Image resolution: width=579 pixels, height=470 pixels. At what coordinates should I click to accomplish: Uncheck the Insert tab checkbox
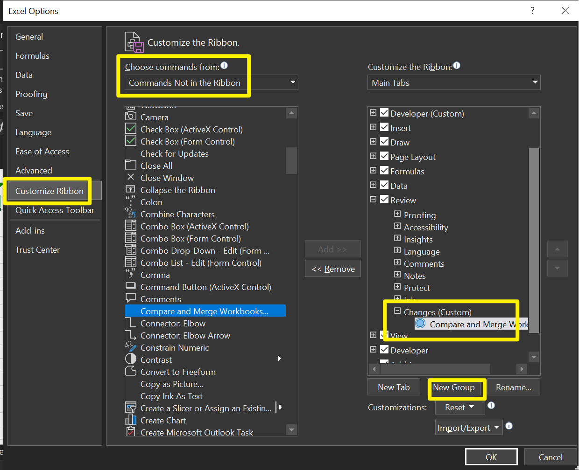click(x=384, y=127)
